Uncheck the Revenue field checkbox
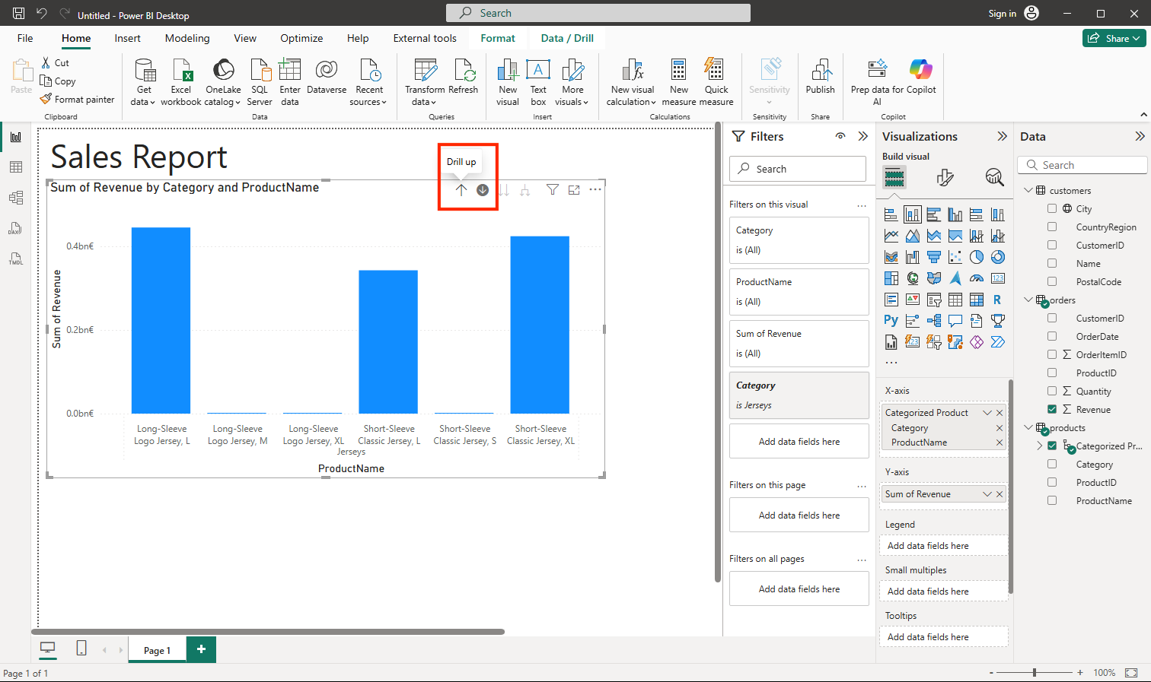The width and height of the screenshot is (1151, 682). pyautogui.click(x=1052, y=409)
